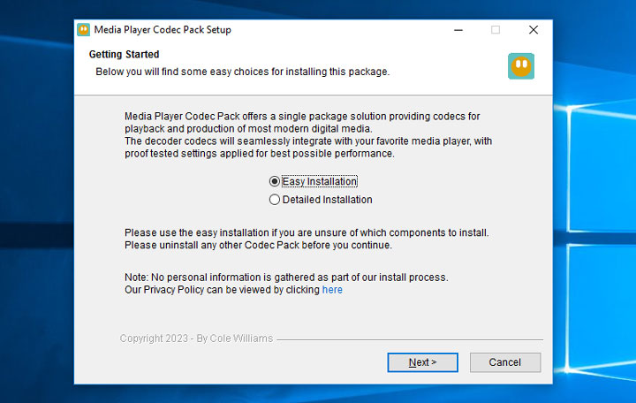Choose the Detailed Installation radio button

tap(275, 200)
